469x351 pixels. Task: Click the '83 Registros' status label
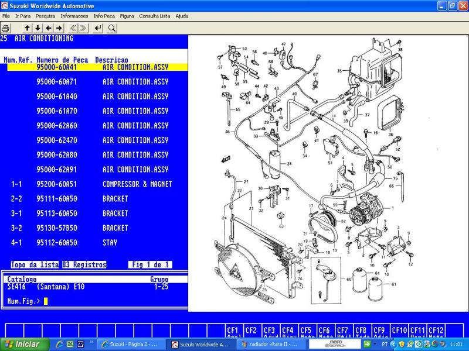84,265
